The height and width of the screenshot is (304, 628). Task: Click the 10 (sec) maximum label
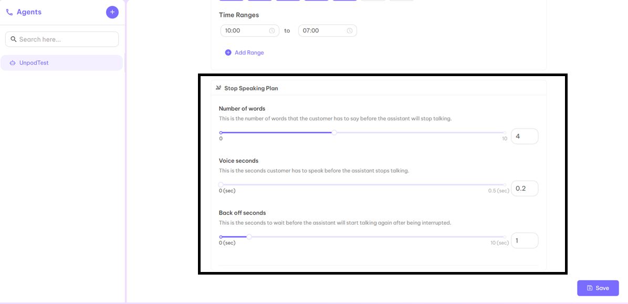tap(500, 243)
